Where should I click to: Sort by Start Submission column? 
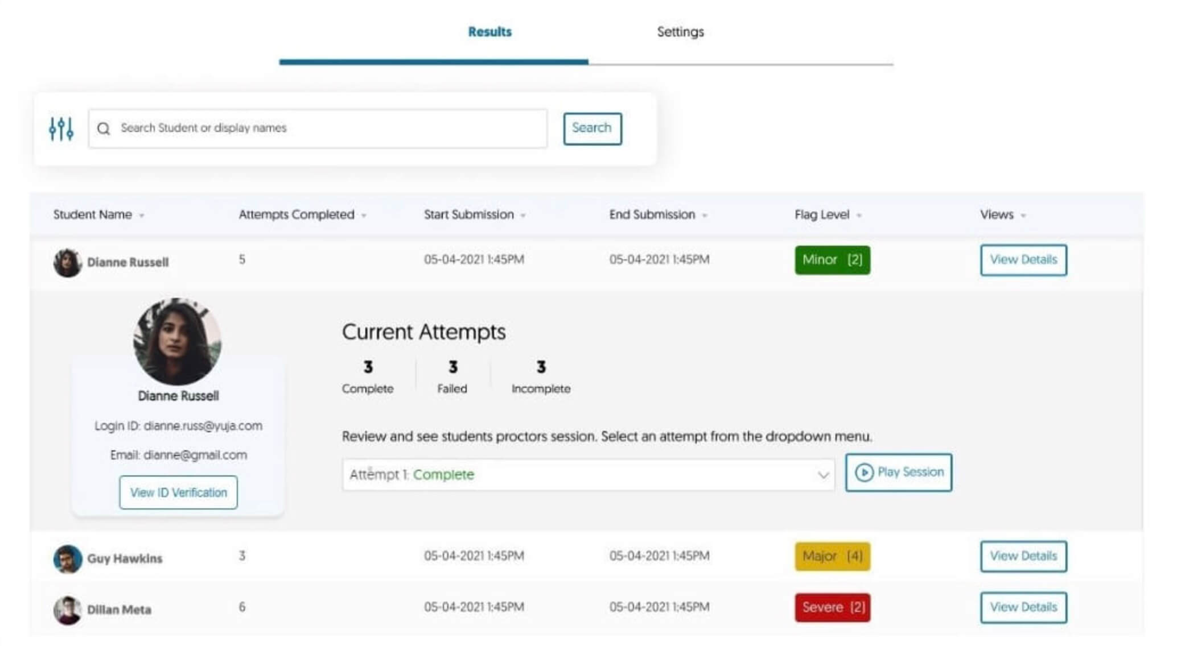[475, 214]
